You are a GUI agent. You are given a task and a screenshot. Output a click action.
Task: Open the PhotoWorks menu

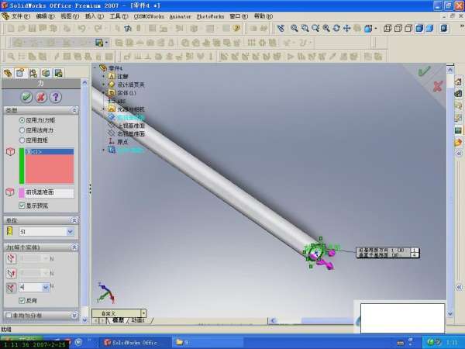pyautogui.click(x=211, y=16)
